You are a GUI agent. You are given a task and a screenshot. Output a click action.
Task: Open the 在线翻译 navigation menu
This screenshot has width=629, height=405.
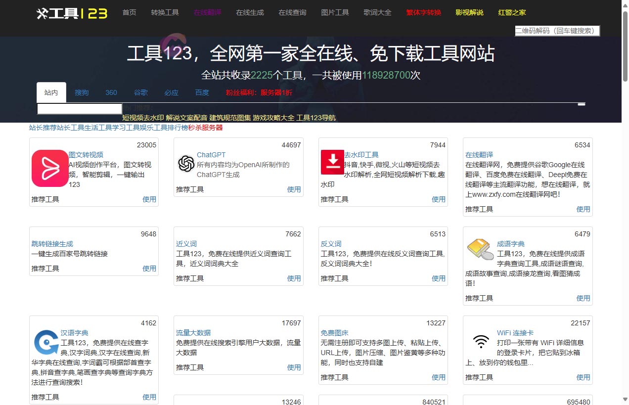[207, 12]
